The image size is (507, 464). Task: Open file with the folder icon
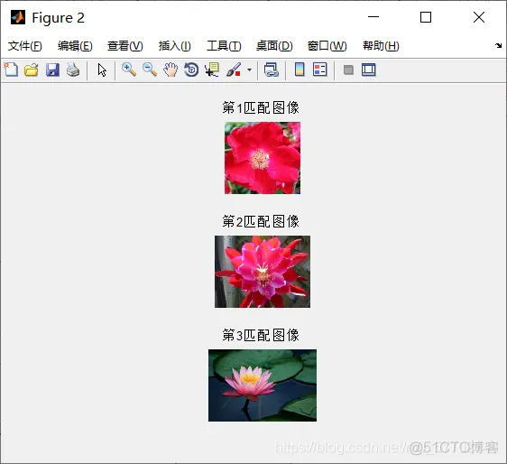point(32,70)
